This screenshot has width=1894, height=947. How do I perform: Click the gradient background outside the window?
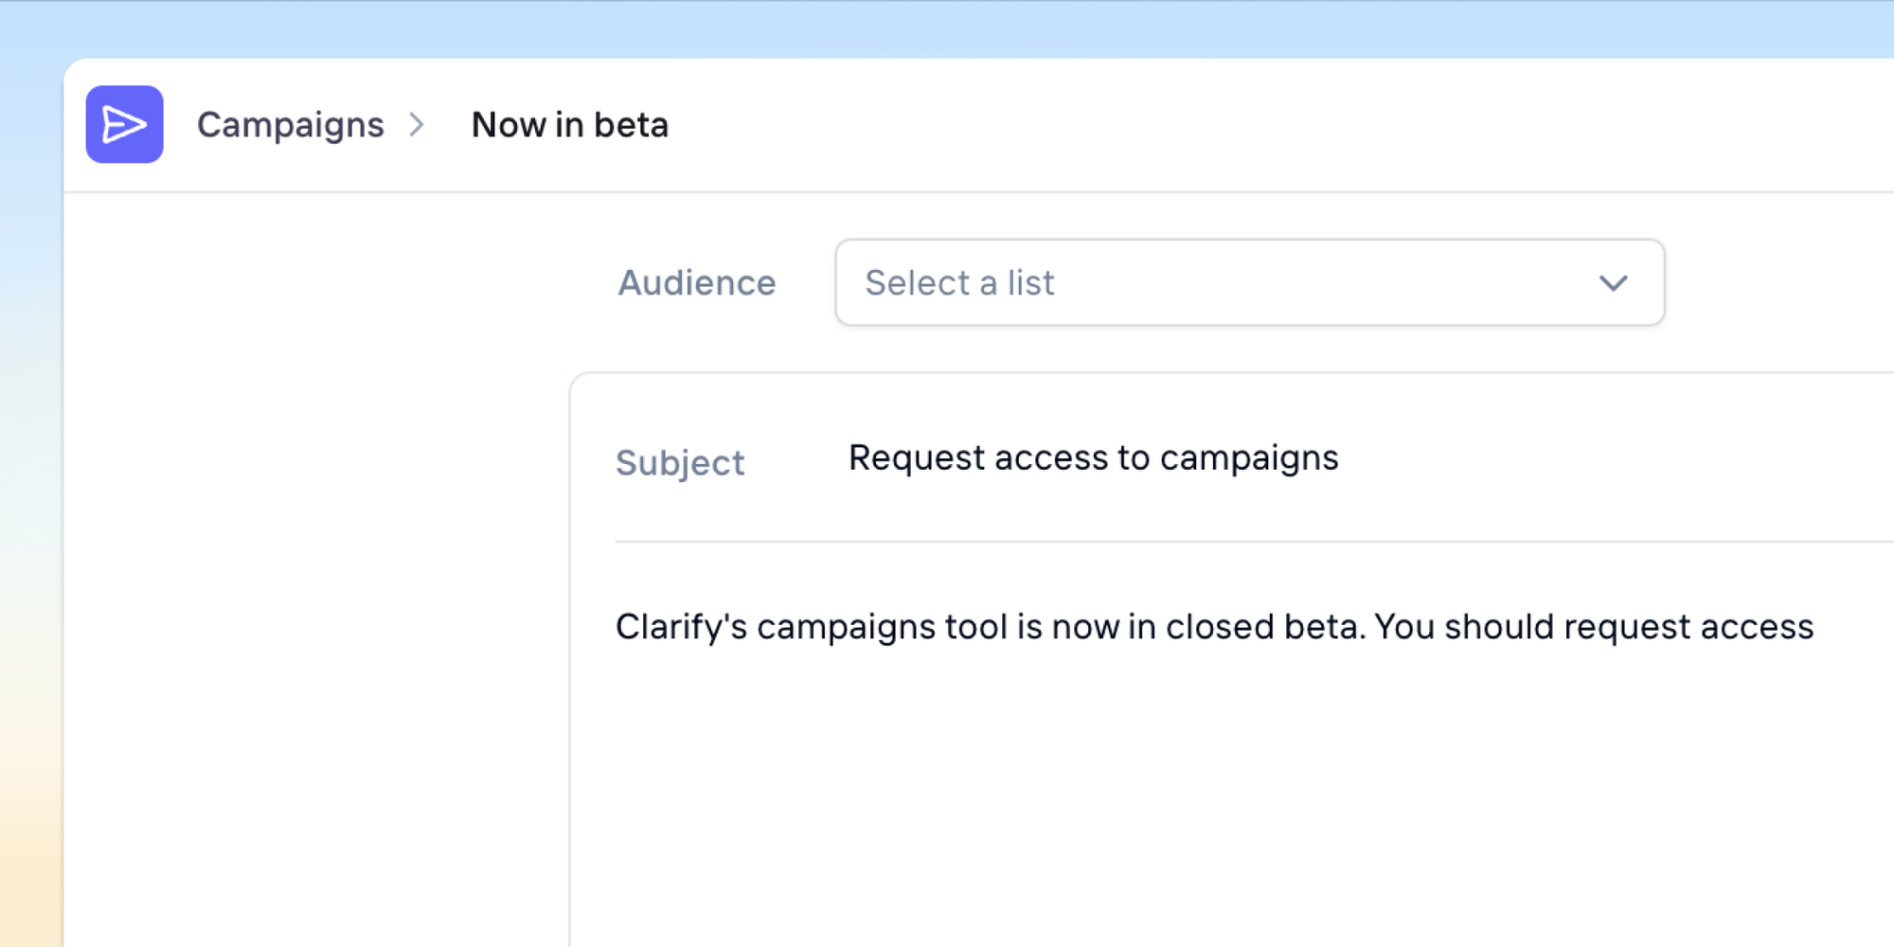28,473
